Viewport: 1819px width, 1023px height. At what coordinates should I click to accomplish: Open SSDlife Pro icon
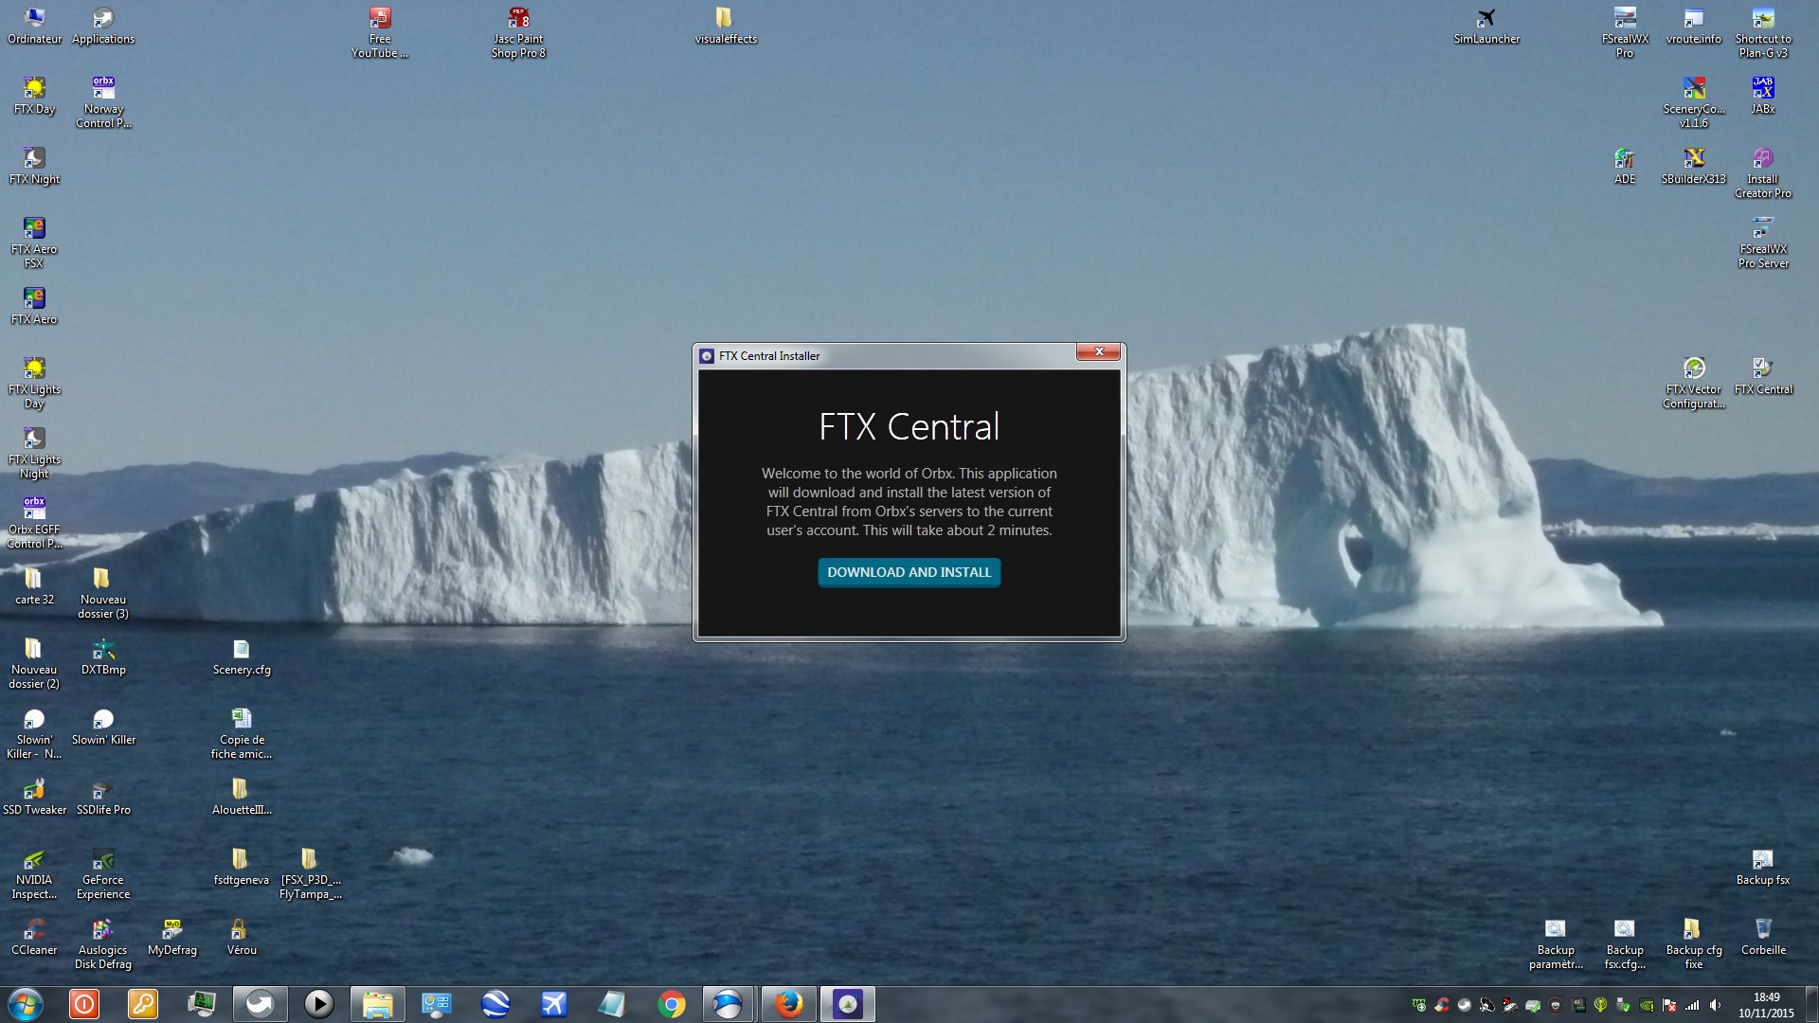click(x=103, y=797)
